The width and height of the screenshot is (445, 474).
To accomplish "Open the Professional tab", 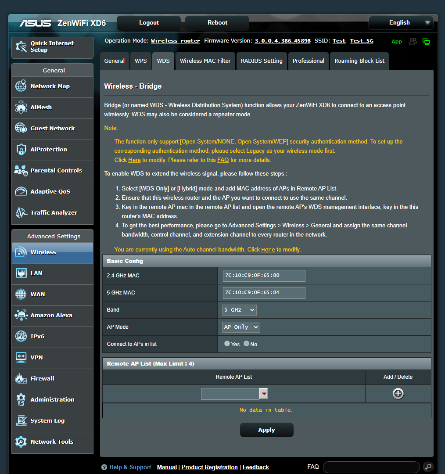I will pos(309,61).
